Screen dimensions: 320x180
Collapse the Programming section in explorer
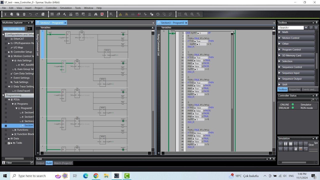coord(3,95)
